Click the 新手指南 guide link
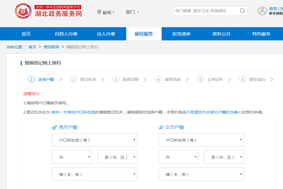Image resolution: width=283 pixels, height=189 pixels. tap(276, 14)
